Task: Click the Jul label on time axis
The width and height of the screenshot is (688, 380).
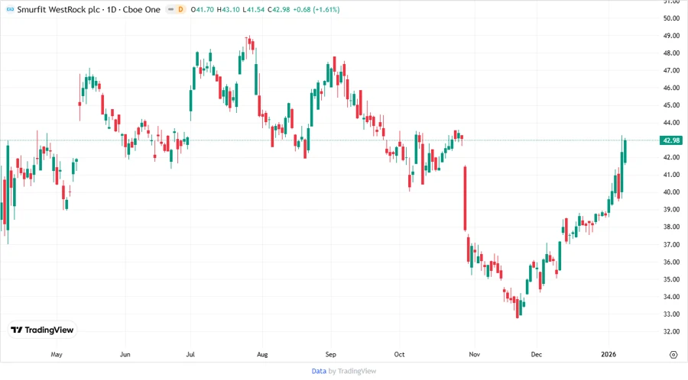Action: 190,354
